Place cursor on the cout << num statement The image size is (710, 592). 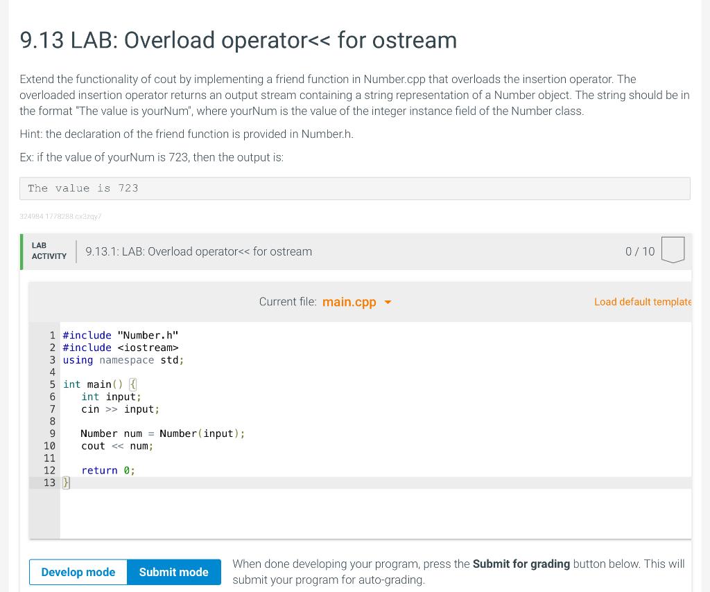point(116,445)
